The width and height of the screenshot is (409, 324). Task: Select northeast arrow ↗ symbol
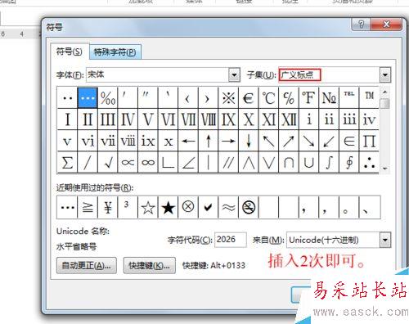[x=289, y=141]
